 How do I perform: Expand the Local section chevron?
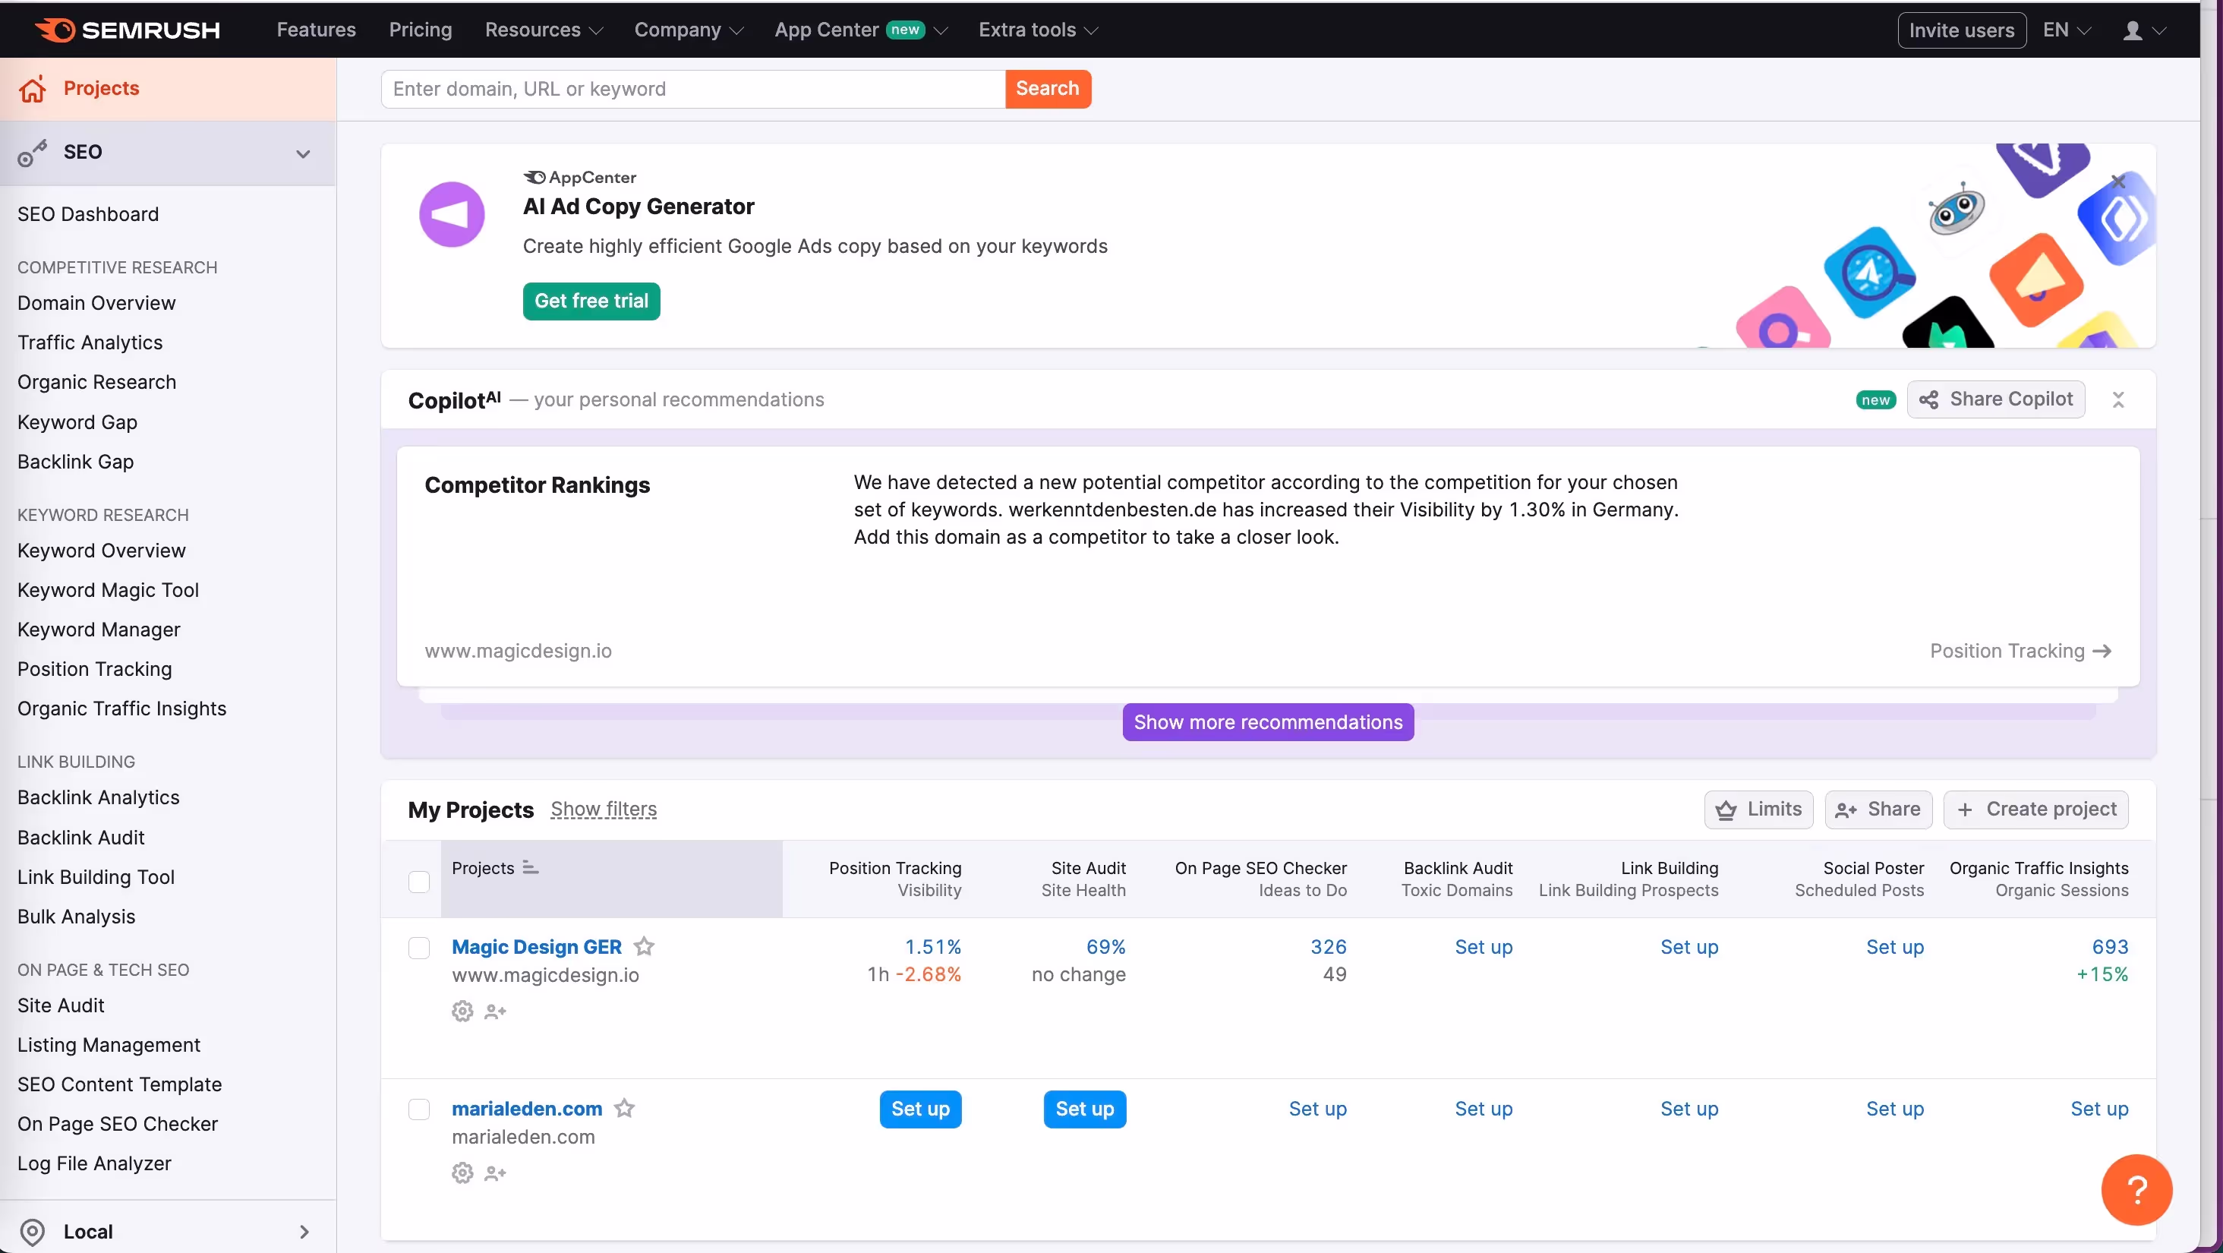tap(304, 1232)
